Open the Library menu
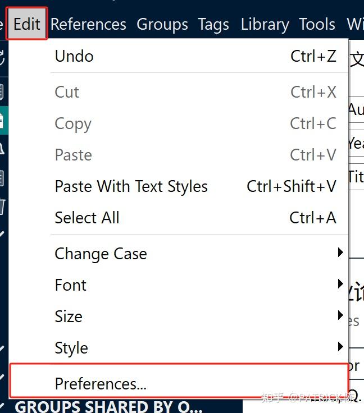The height and width of the screenshot is (413, 364). click(265, 24)
